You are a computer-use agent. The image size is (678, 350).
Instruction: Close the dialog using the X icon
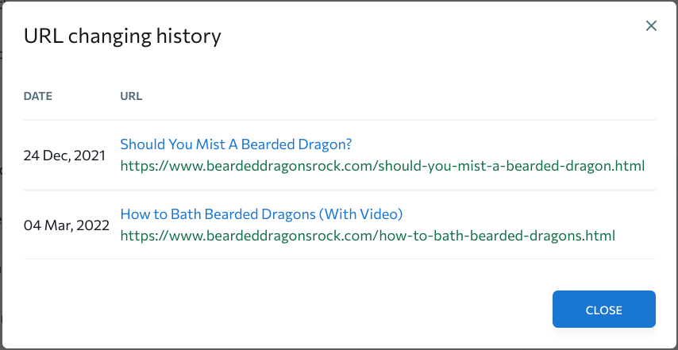651,26
